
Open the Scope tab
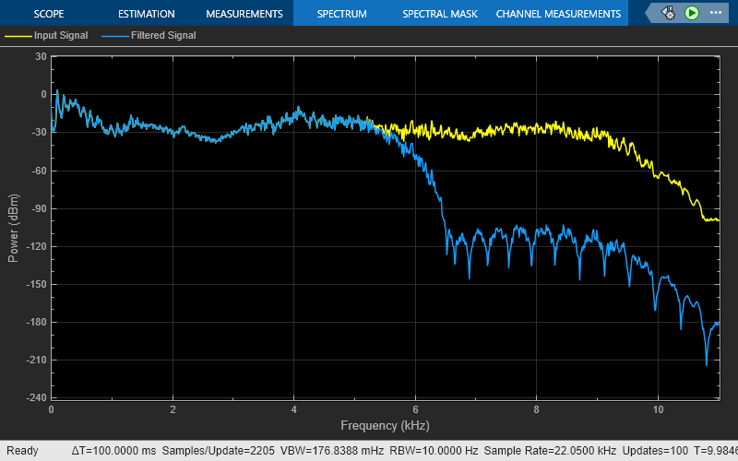(x=48, y=14)
